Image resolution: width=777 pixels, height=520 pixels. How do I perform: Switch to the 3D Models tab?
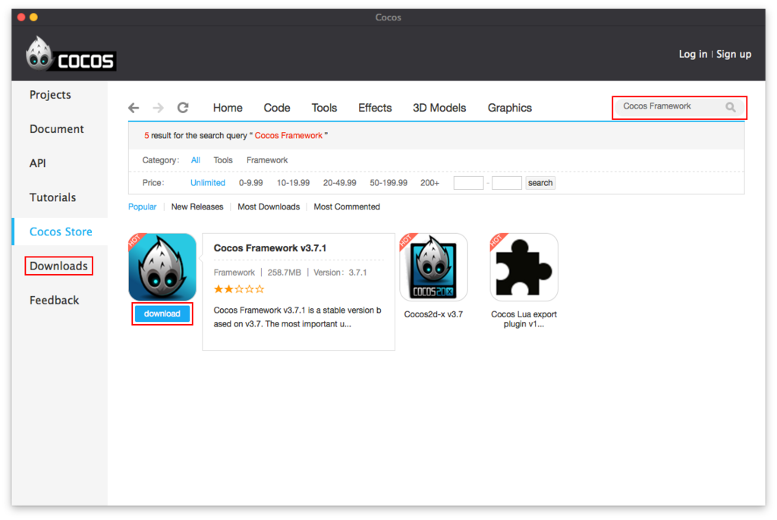click(x=439, y=108)
